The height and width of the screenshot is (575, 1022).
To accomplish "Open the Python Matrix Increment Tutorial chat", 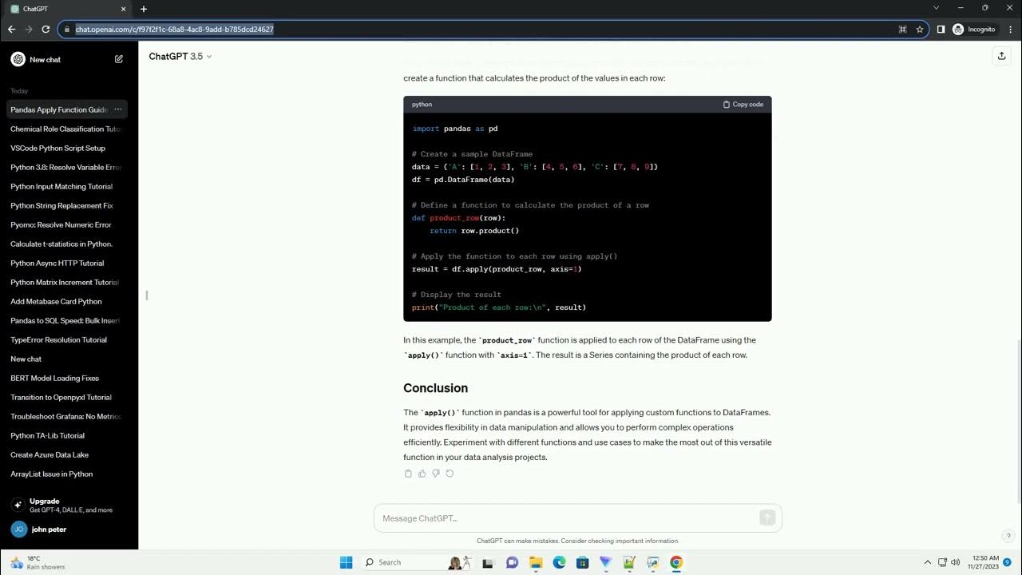I will click(x=66, y=282).
